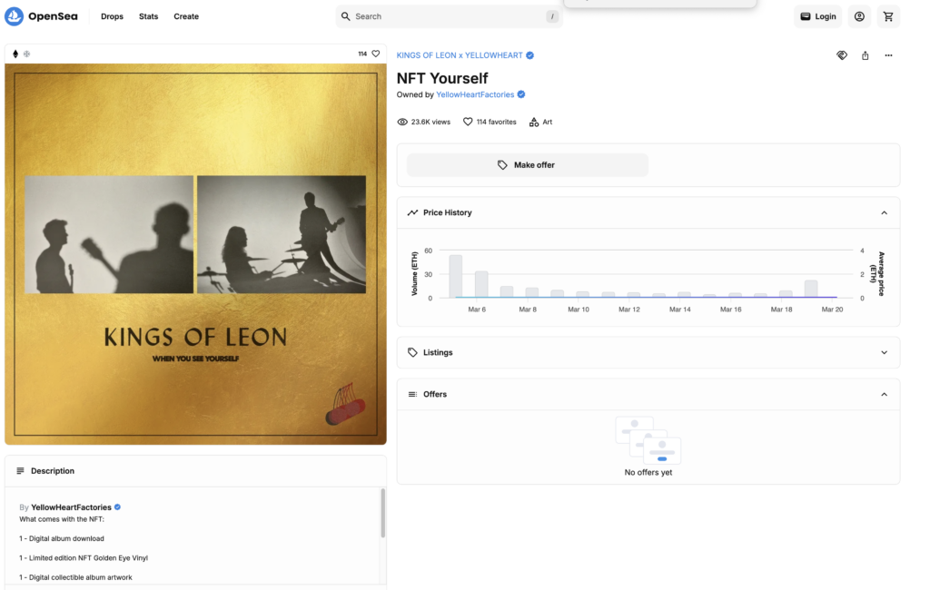Click 'Limited edition NFT Golden Eye Vinyl' line
This screenshot has width=930, height=590.
click(84, 558)
